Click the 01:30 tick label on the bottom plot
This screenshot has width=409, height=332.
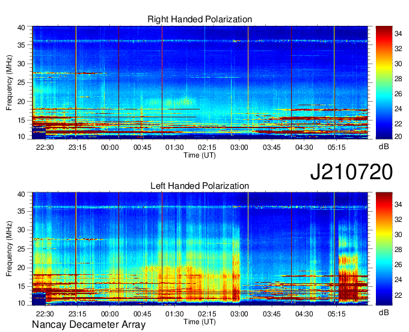(174, 314)
